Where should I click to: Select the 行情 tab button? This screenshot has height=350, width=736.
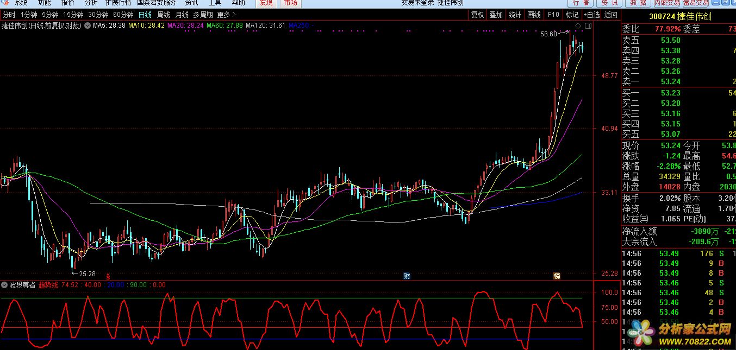click(581, 3)
